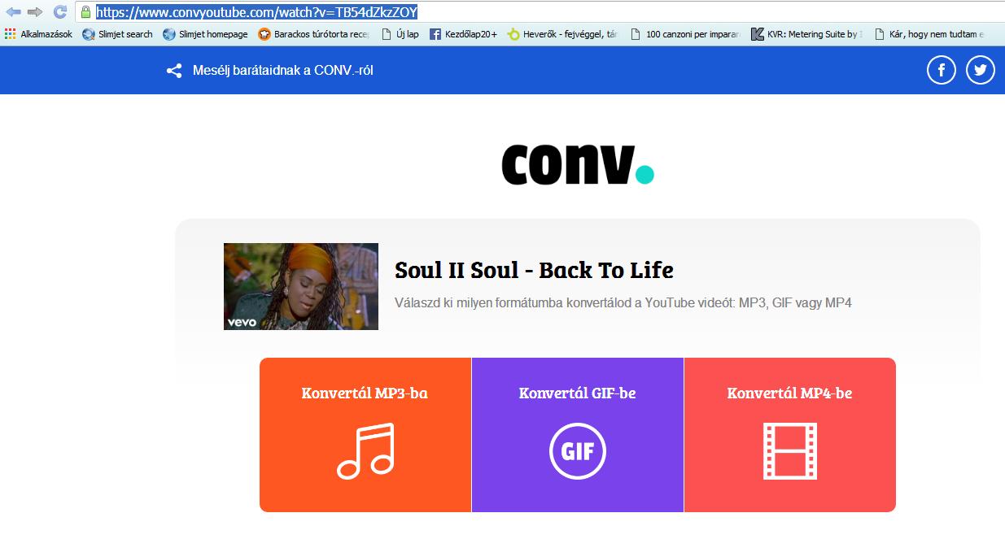
Task: Click the share icon in blue bar
Action: 174,71
